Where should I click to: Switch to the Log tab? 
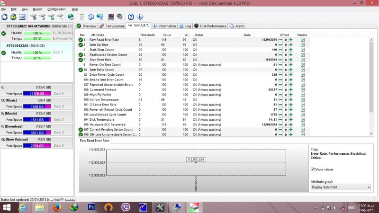pos(185,26)
